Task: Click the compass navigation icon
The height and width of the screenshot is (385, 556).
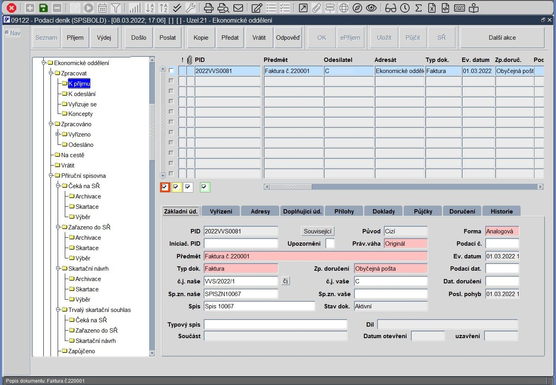Action: tap(358, 8)
